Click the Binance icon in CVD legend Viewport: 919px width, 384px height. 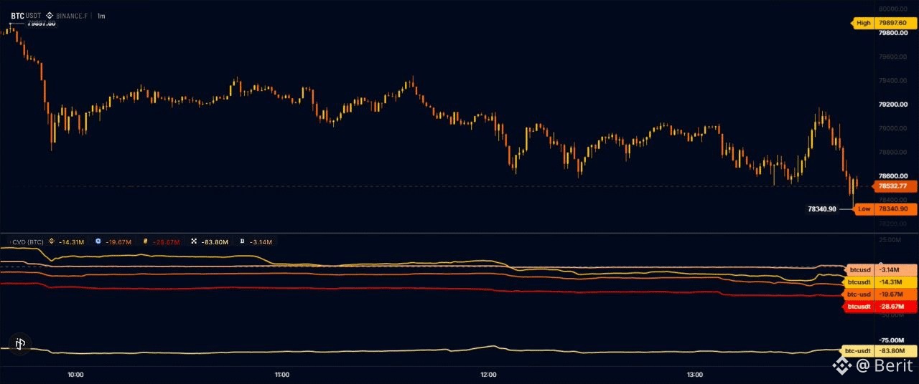pyautogui.click(x=52, y=242)
